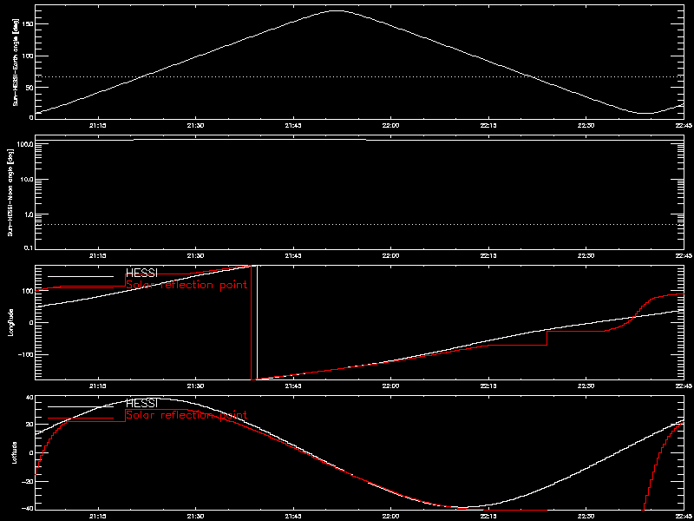Click the 150 tick on Sun-HESSI-Earth angle axis
The width and height of the screenshot is (694, 521).
(x=26, y=24)
